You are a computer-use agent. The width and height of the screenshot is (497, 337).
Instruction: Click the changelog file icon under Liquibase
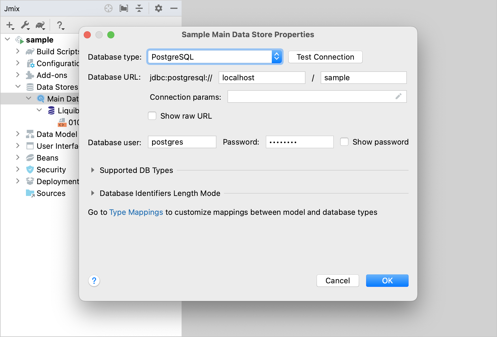coord(62,122)
